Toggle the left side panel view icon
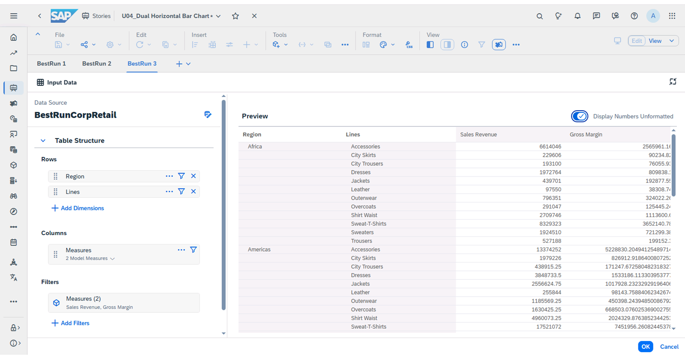 click(430, 44)
